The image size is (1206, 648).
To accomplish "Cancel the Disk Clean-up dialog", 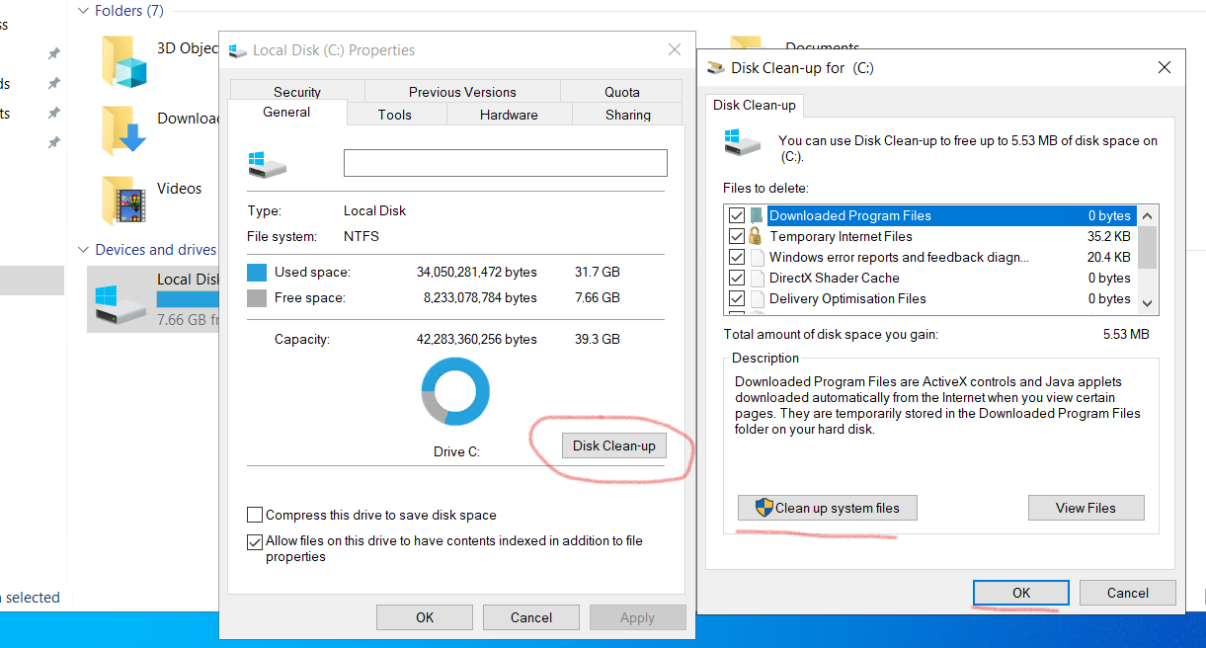I will (1127, 593).
